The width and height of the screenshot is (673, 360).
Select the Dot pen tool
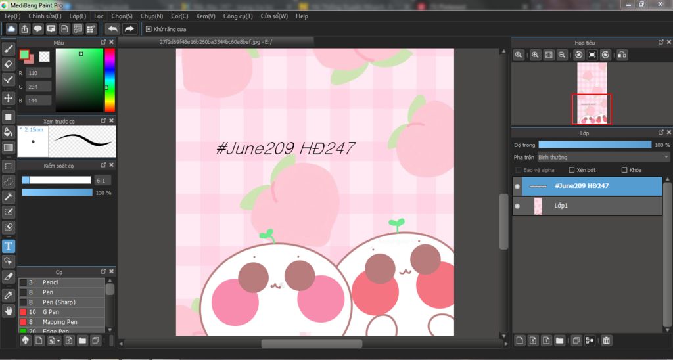click(x=8, y=79)
